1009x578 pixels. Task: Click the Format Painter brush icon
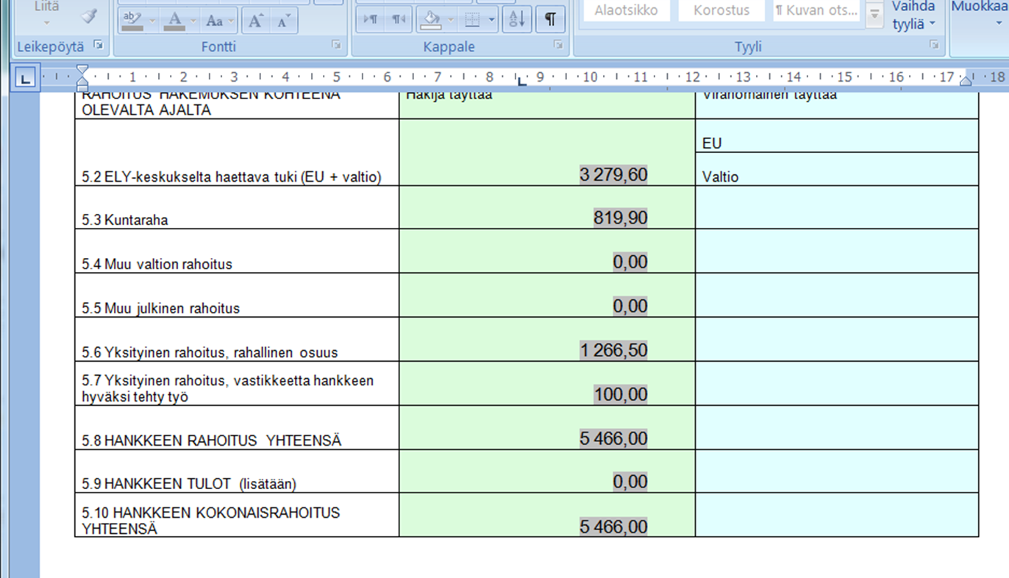tap(89, 16)
